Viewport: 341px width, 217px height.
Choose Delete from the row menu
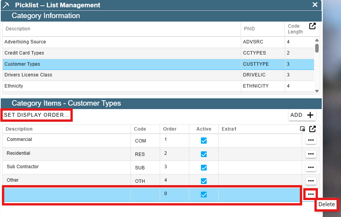(x=327, y=204)
